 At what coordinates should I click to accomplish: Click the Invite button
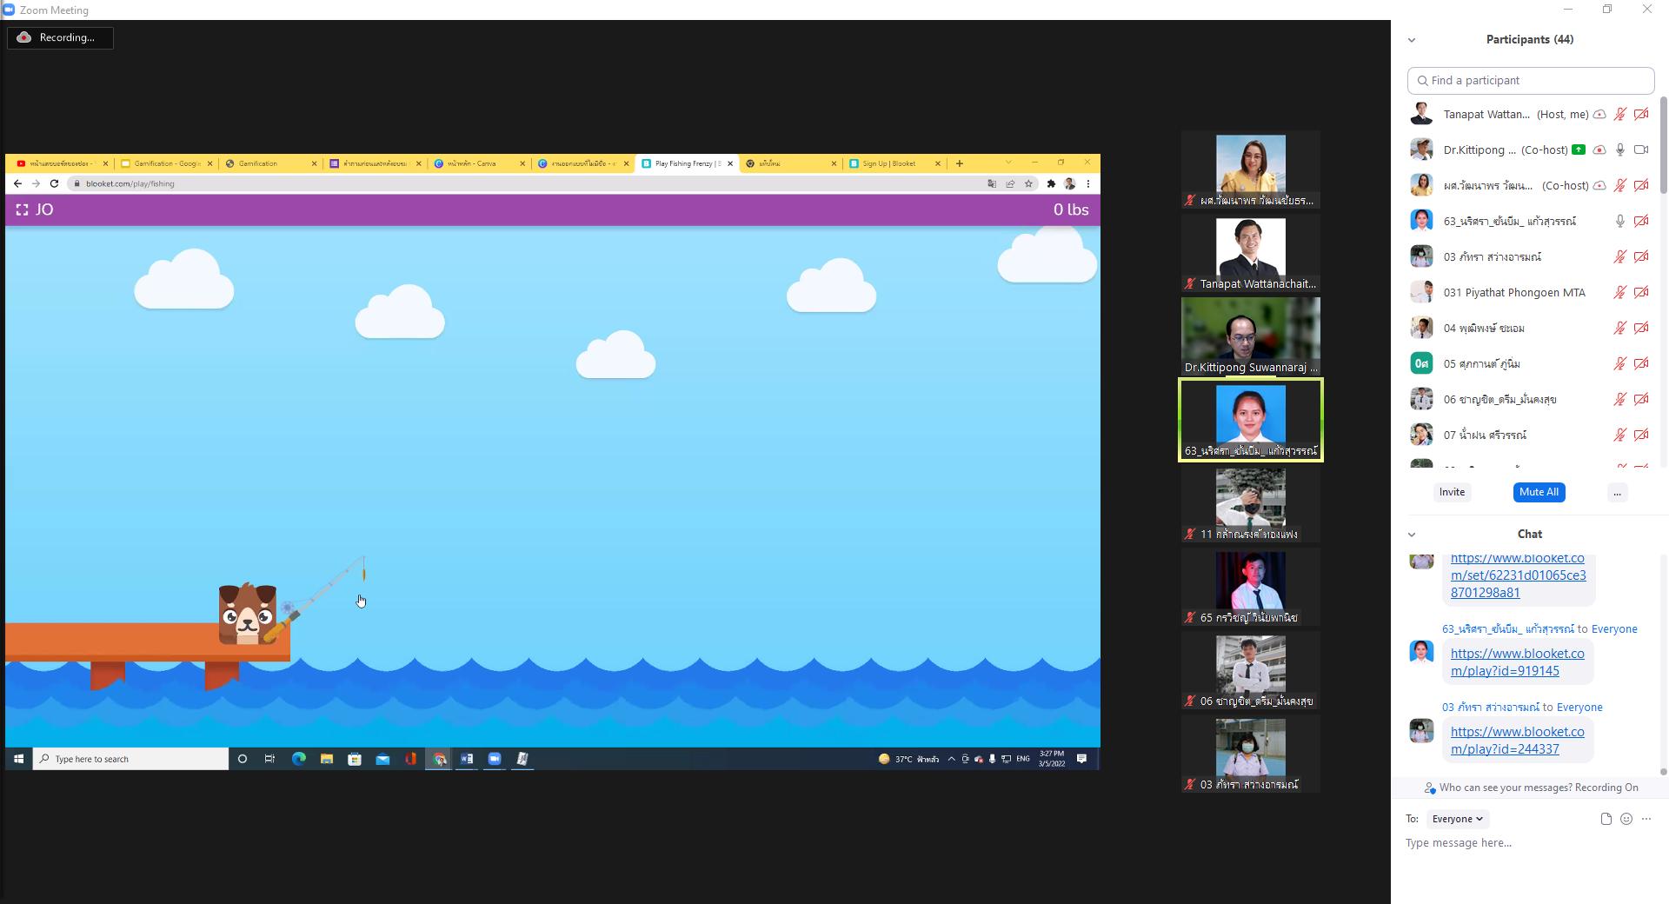(x=1452, y=492)
